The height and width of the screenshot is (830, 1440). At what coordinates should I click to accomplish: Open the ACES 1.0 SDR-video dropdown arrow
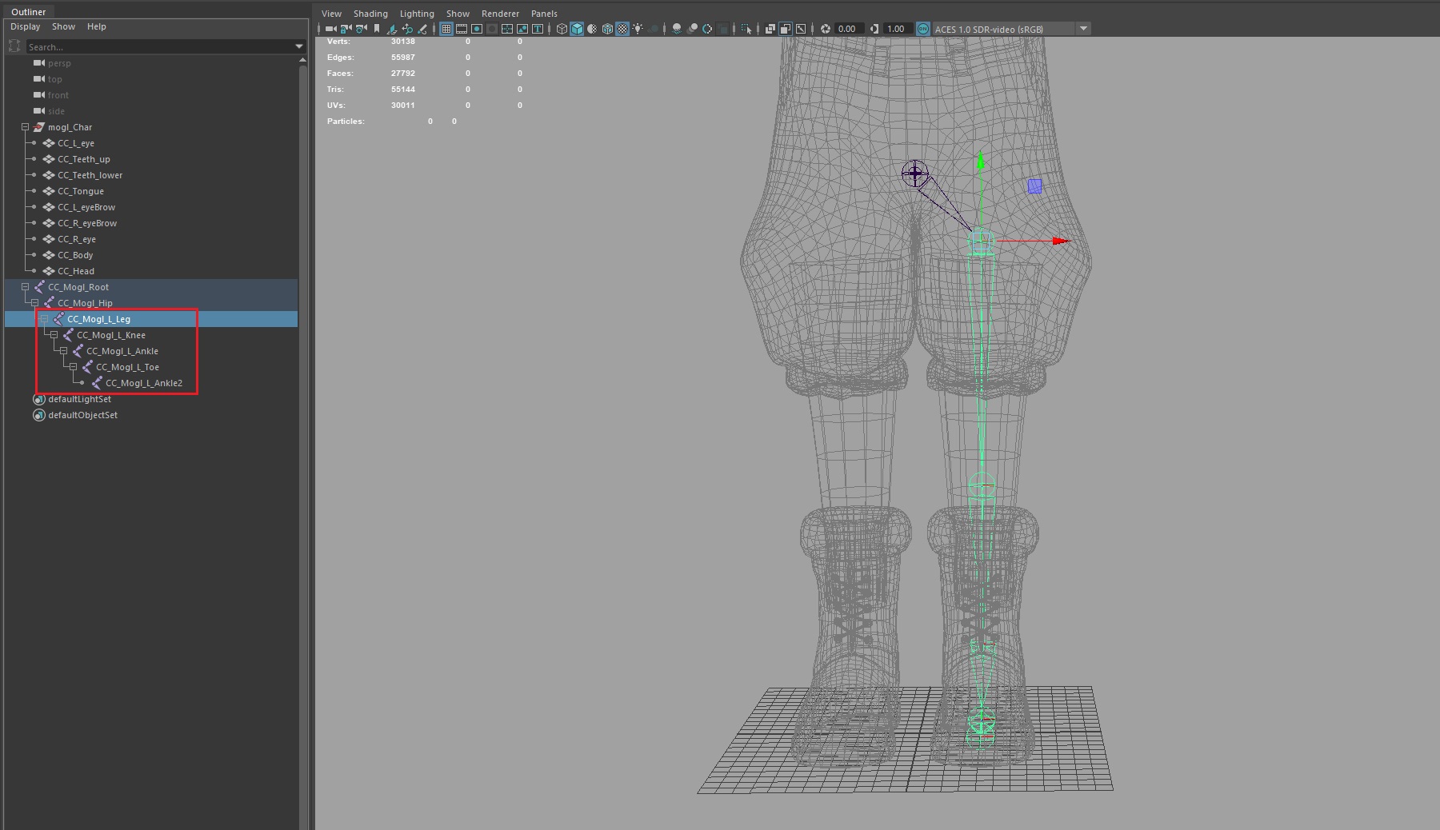pos(1084,29)
